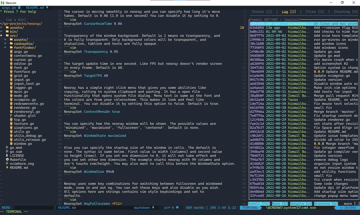Click the Neovim logo in the title bar
This screenshot has width=360, height=215.
pos(2,3)
